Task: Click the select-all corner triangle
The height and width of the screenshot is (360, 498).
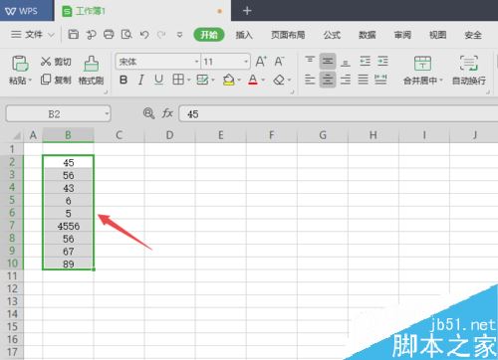Action: coord(17,135)
